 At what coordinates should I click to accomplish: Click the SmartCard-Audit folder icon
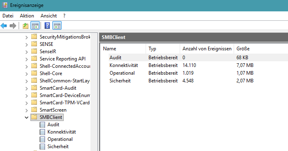tap(34, 88)
